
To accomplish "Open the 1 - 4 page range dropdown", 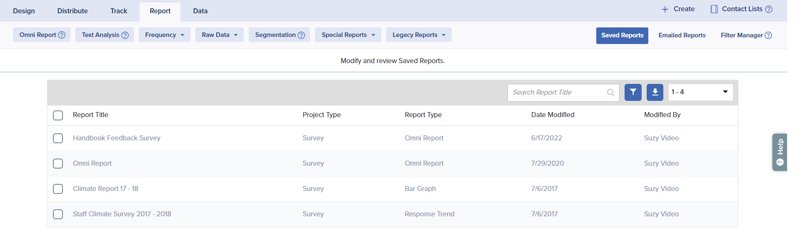I will coord(700,92).
